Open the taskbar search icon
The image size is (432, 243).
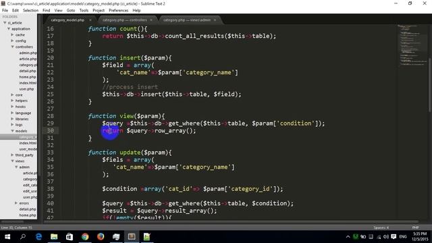click(x=23, y=237)
